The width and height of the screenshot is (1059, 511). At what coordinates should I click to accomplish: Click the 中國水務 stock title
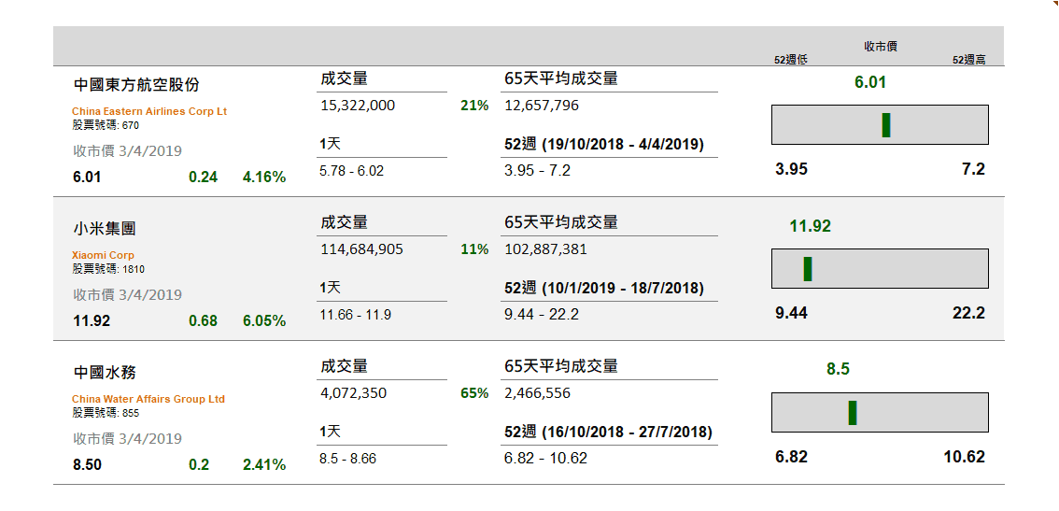tap(105, 373)
